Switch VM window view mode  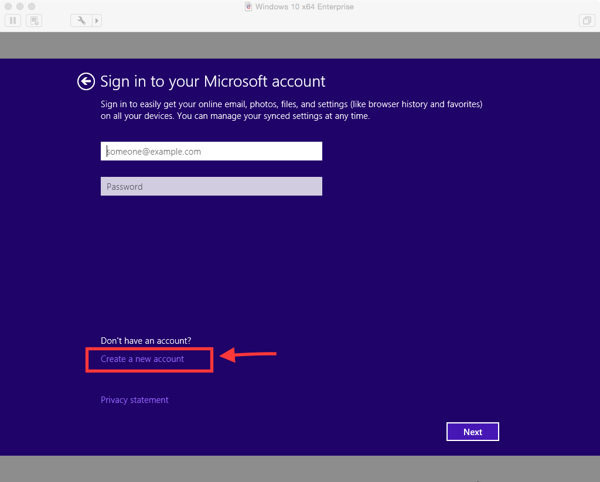587,20
